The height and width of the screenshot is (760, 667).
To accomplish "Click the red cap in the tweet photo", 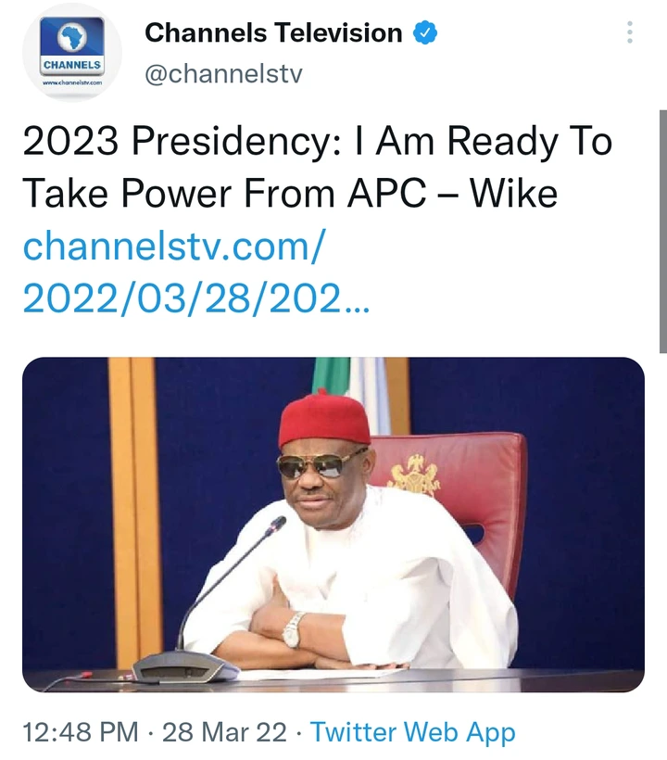I will coord(323,420).
